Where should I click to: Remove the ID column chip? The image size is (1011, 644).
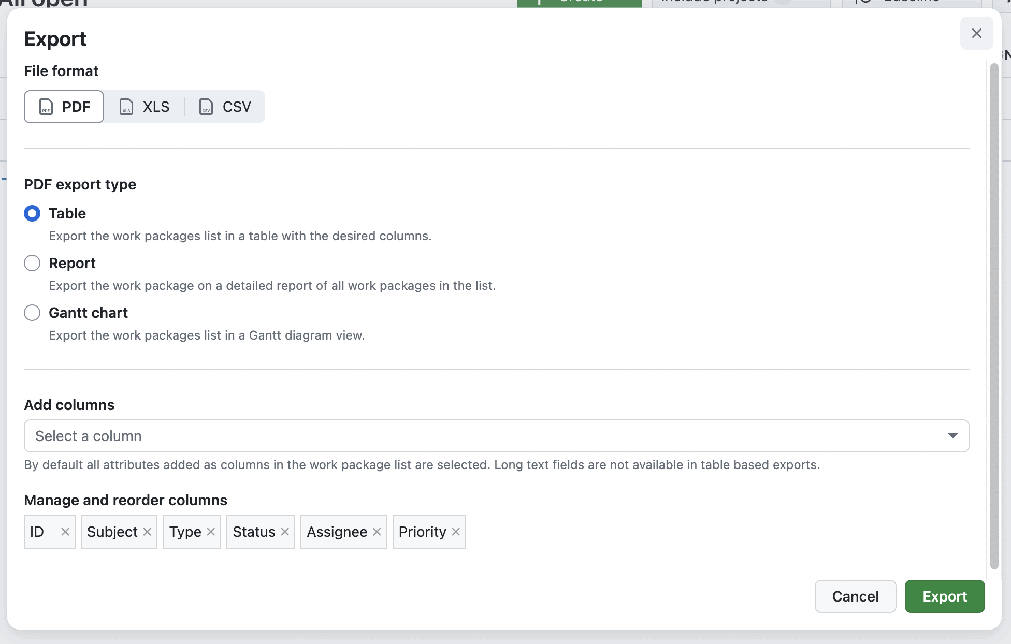click(x=65, y=532)
